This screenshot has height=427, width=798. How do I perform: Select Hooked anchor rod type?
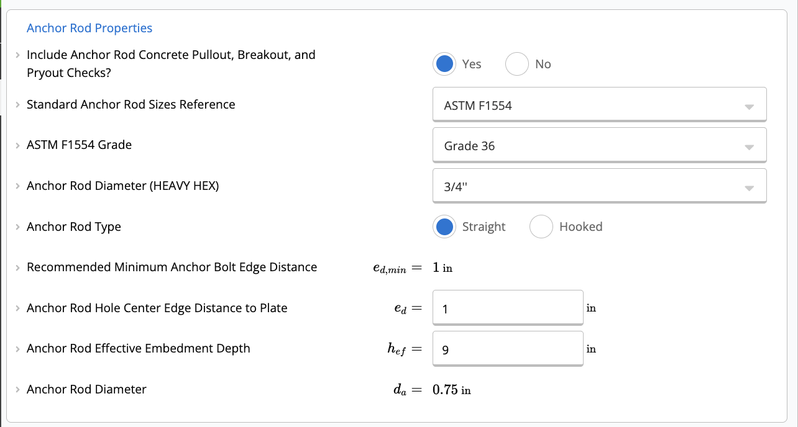tap(541, 227)
